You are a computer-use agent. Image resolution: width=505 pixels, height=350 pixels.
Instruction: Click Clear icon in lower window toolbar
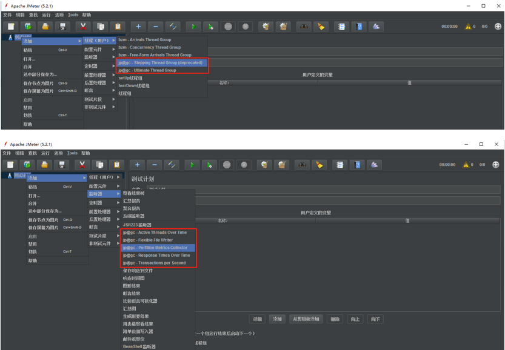(265, 165)
